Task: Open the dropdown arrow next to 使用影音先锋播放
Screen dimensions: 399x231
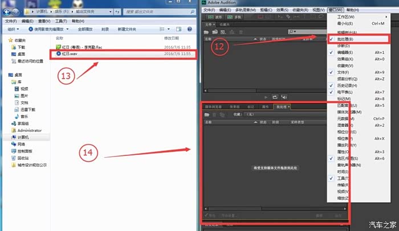Action: [67, 29]
